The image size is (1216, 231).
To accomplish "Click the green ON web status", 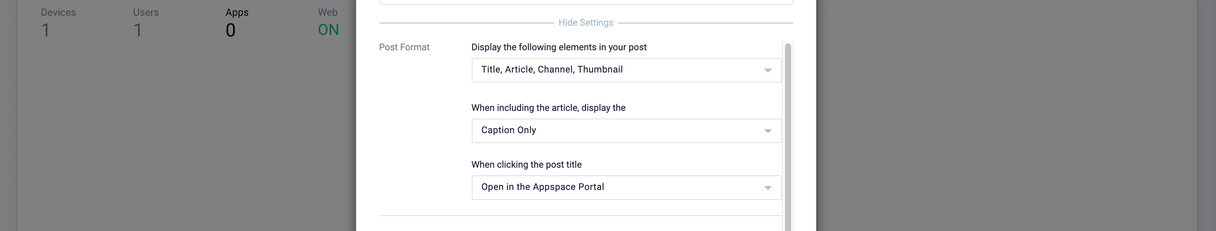I will tap(328, 30).
